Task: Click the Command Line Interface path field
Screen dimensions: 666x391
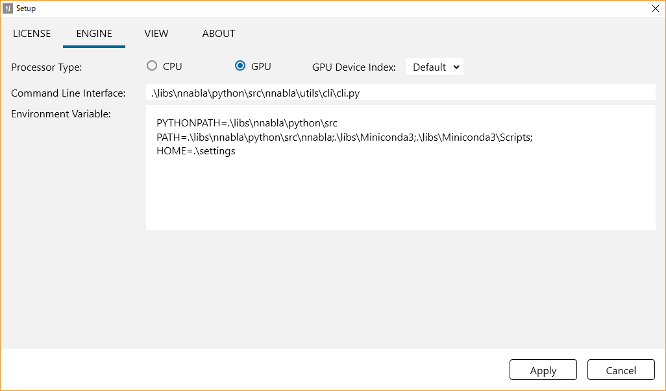Action: click(x=401, y=93)
